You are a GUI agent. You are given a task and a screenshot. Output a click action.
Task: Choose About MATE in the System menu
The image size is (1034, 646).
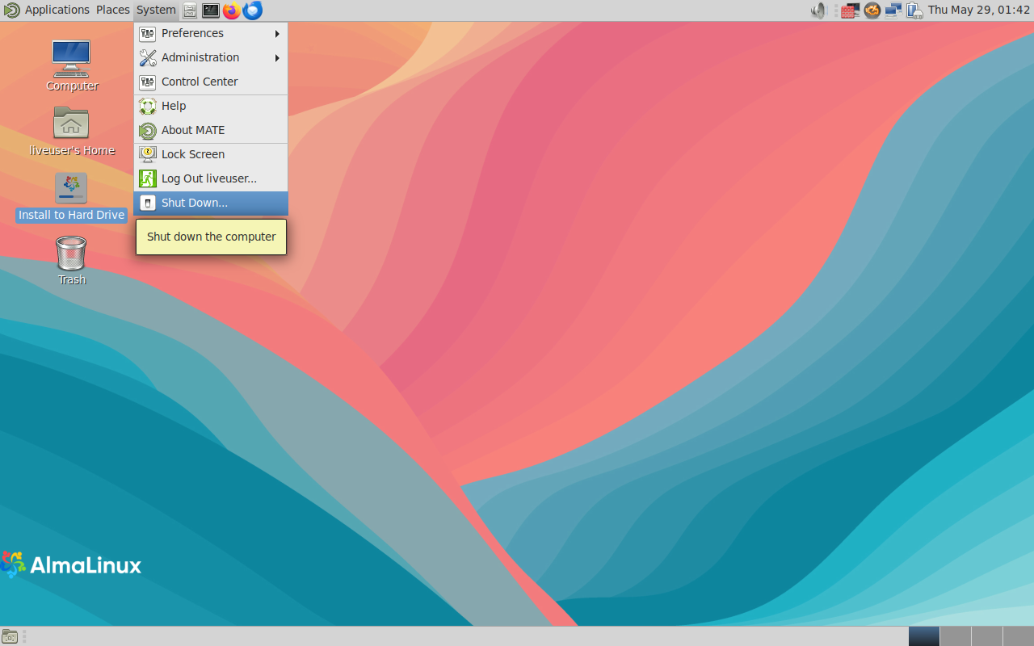(x=211, y=130)
